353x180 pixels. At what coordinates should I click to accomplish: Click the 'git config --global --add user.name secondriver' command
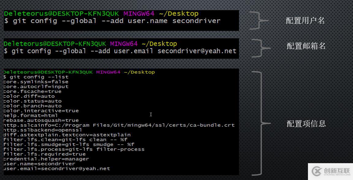[112, 21]
